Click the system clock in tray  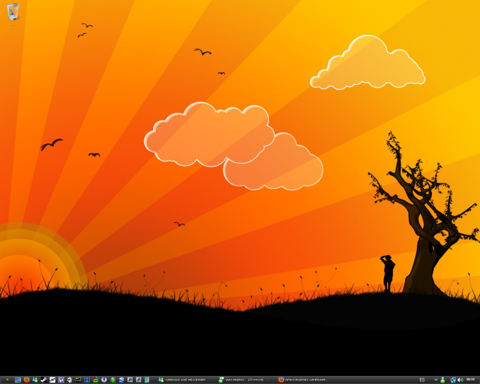pyautogui.click(x=470, y=379)
